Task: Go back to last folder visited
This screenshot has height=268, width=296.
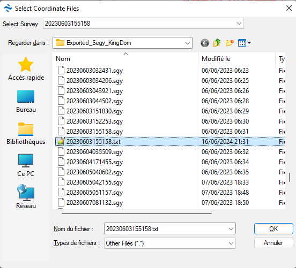Action: click(205, 43)
